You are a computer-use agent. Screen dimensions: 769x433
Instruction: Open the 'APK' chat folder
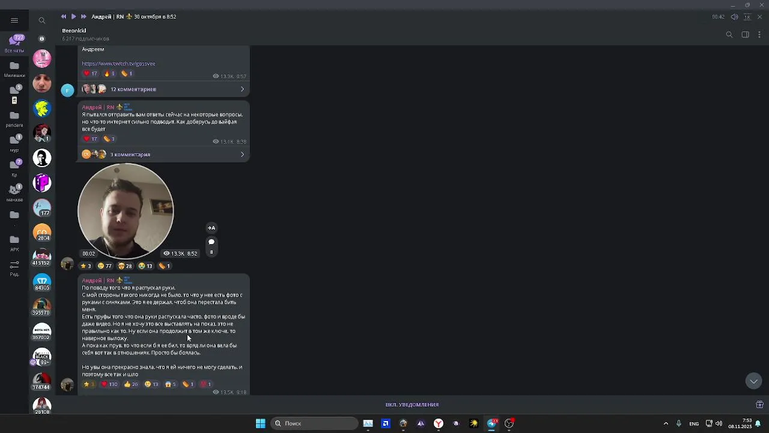pyautogui.click(x=14, y=242)
